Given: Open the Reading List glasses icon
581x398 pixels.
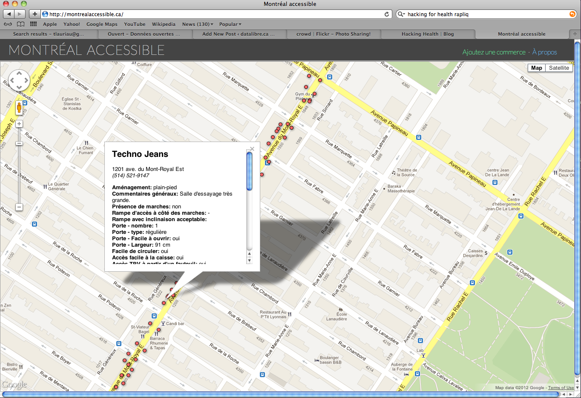Looking at the screenshot, I should tap(8, 24).
